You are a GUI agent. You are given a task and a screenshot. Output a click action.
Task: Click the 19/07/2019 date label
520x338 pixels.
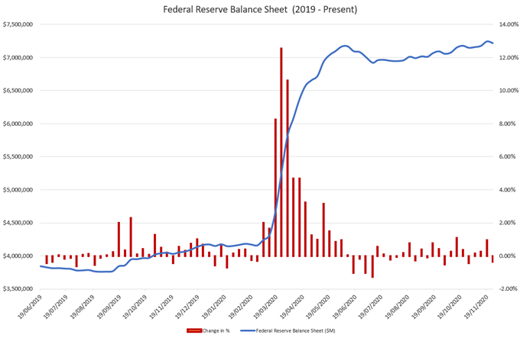(x=55, y=307)
